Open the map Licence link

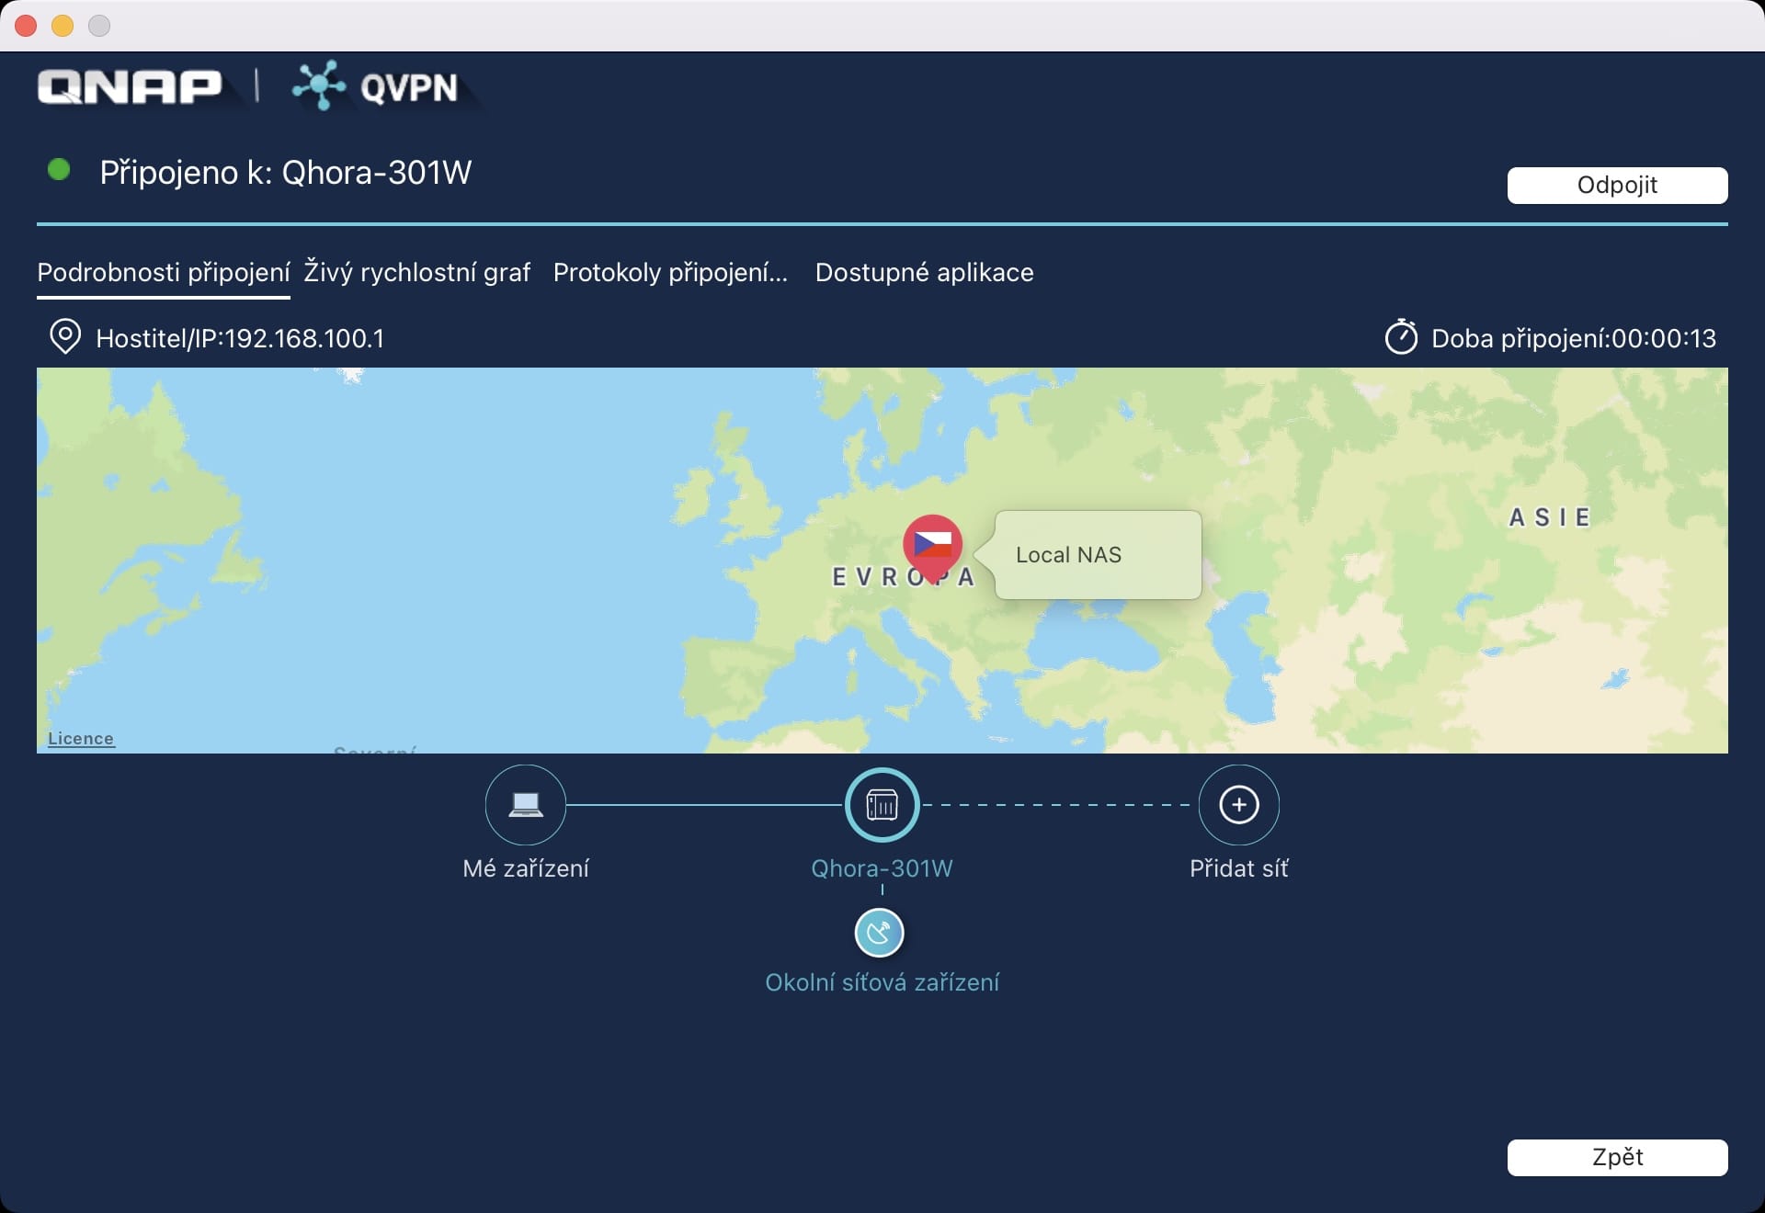point(81,739)
